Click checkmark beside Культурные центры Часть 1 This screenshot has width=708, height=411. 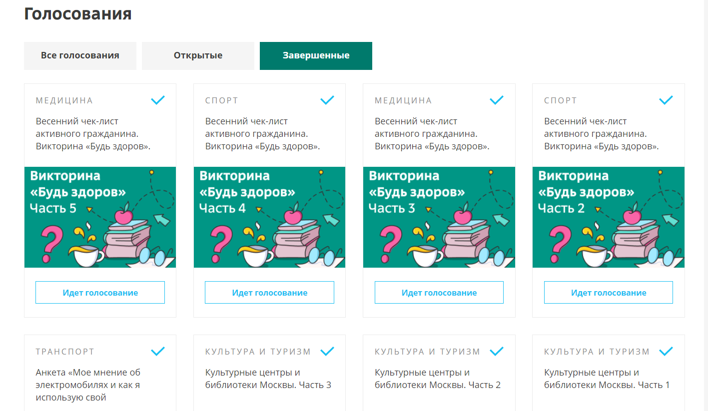point(666,352)
